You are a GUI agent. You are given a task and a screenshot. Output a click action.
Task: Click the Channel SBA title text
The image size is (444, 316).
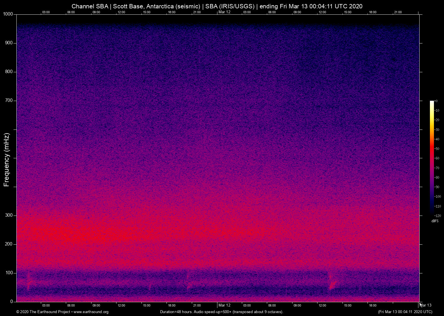(x=89, y=6)
